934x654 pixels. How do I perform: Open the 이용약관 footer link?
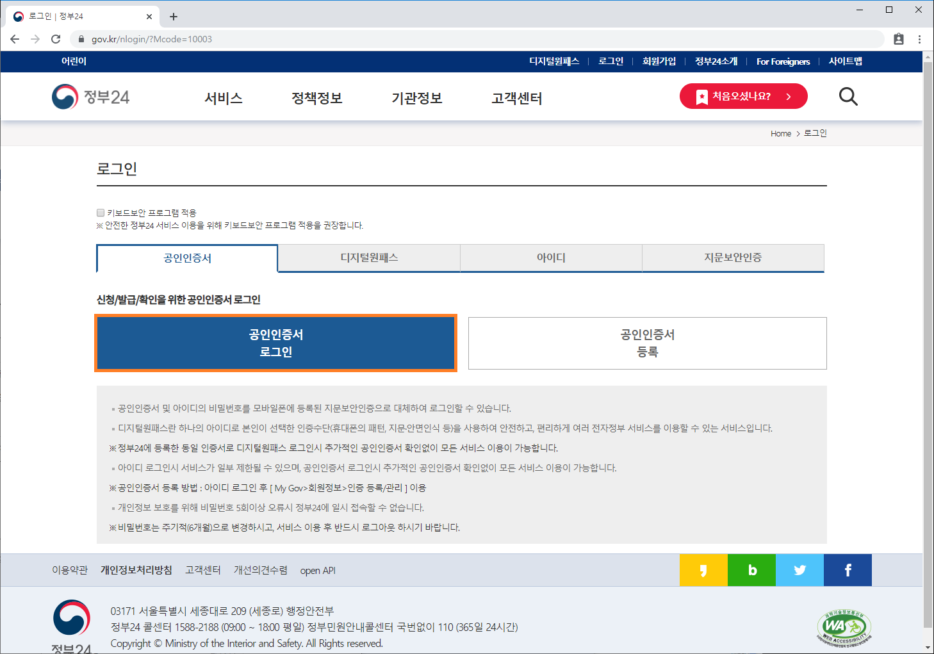tap(70, 570)
